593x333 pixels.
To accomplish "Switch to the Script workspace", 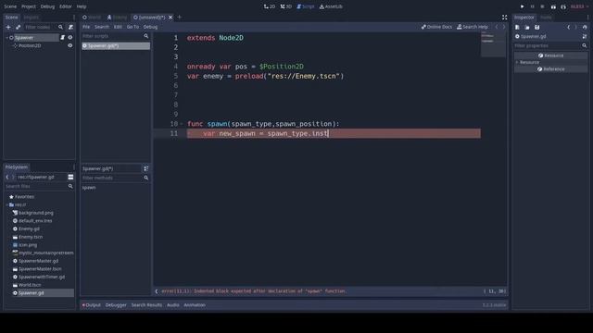I will [306, 6].
